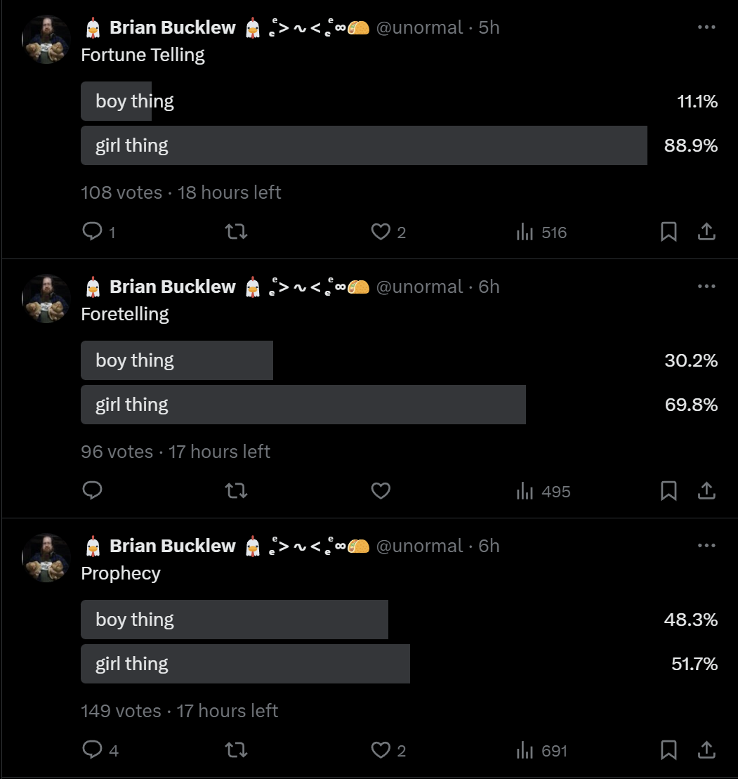
Task: Like the Foretelling poll tweet
Action: tap(381, 491)
